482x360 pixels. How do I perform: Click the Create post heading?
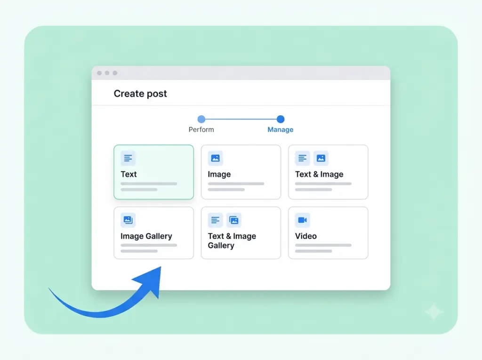(140, 94)
